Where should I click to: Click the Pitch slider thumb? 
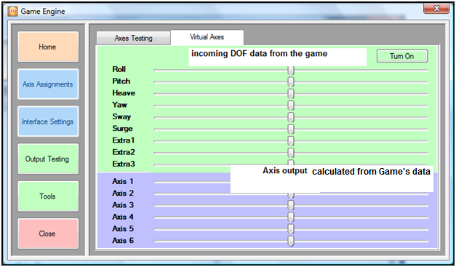pyautogui.click(x=291, y=82)
